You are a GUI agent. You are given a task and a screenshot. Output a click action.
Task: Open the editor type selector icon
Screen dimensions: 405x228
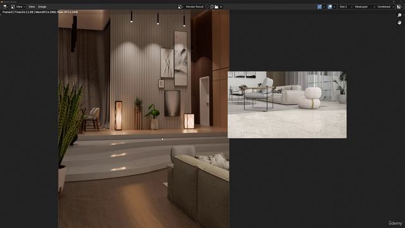coord(6,7)
